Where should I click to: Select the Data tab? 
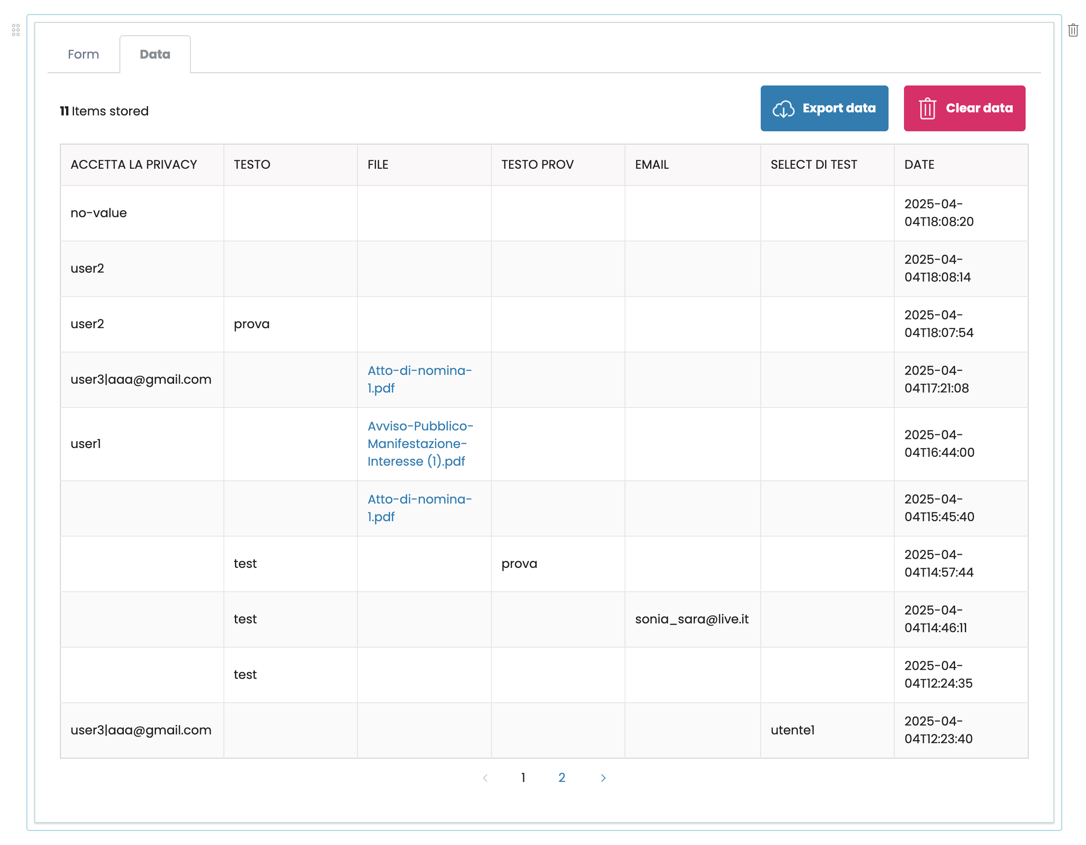point(155,54)
